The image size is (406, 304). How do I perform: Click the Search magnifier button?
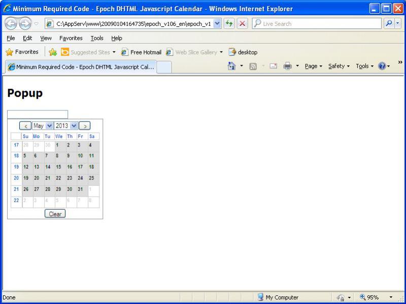389,23
